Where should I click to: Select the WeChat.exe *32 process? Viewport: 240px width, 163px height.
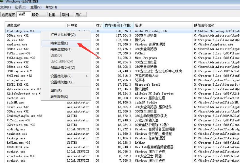coord(18,53)
